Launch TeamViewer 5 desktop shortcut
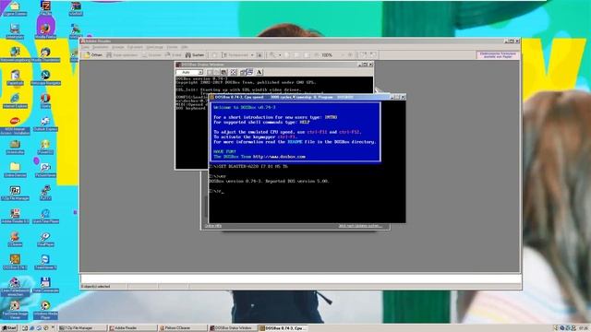The height and width of the screenshot is (332, 591). pyautogui.click(x=45, y=262)
